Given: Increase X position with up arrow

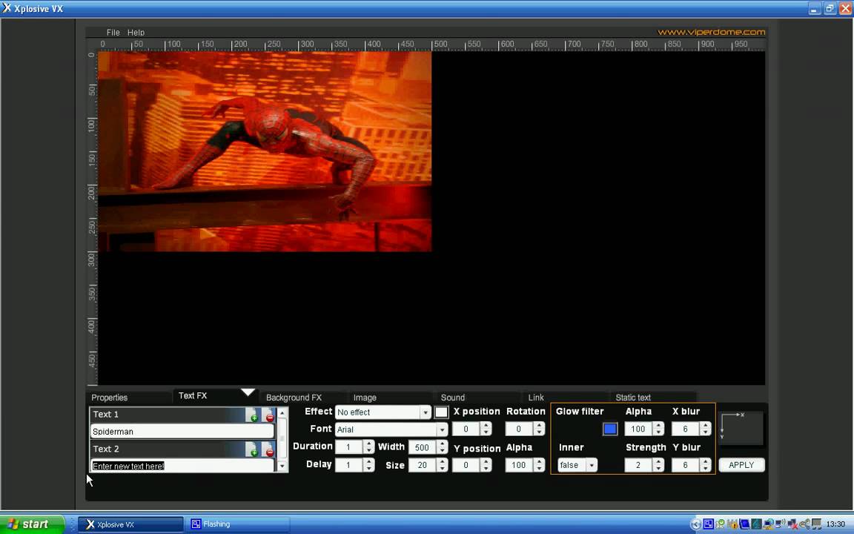Looking at the screenshot, I should click(x=486, y=426).
